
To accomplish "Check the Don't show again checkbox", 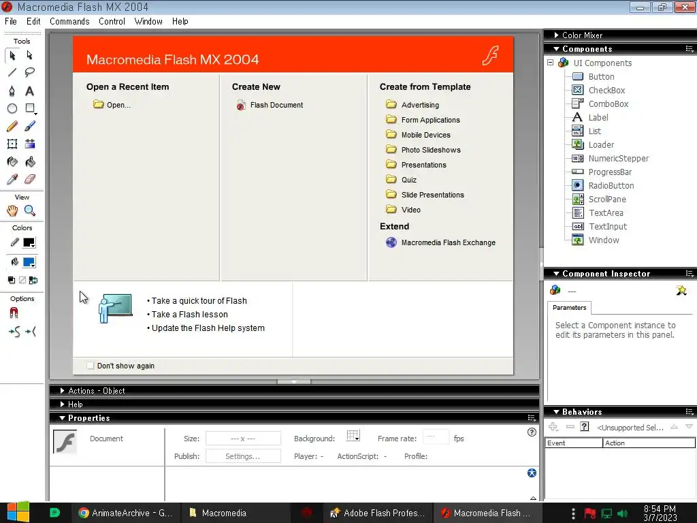I will [91, 366].
